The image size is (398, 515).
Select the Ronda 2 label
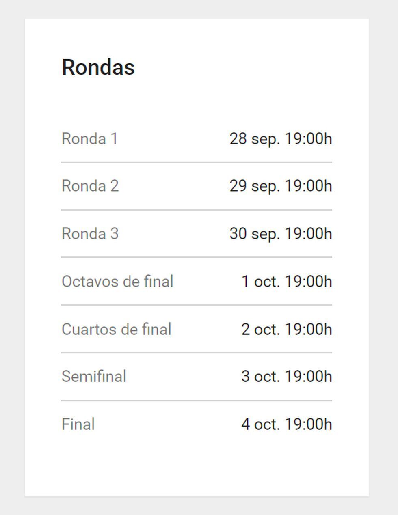coord(90,186)
